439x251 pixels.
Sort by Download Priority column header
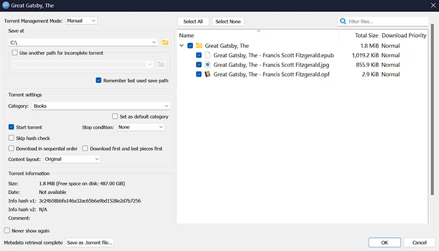[x=404, y=35]
